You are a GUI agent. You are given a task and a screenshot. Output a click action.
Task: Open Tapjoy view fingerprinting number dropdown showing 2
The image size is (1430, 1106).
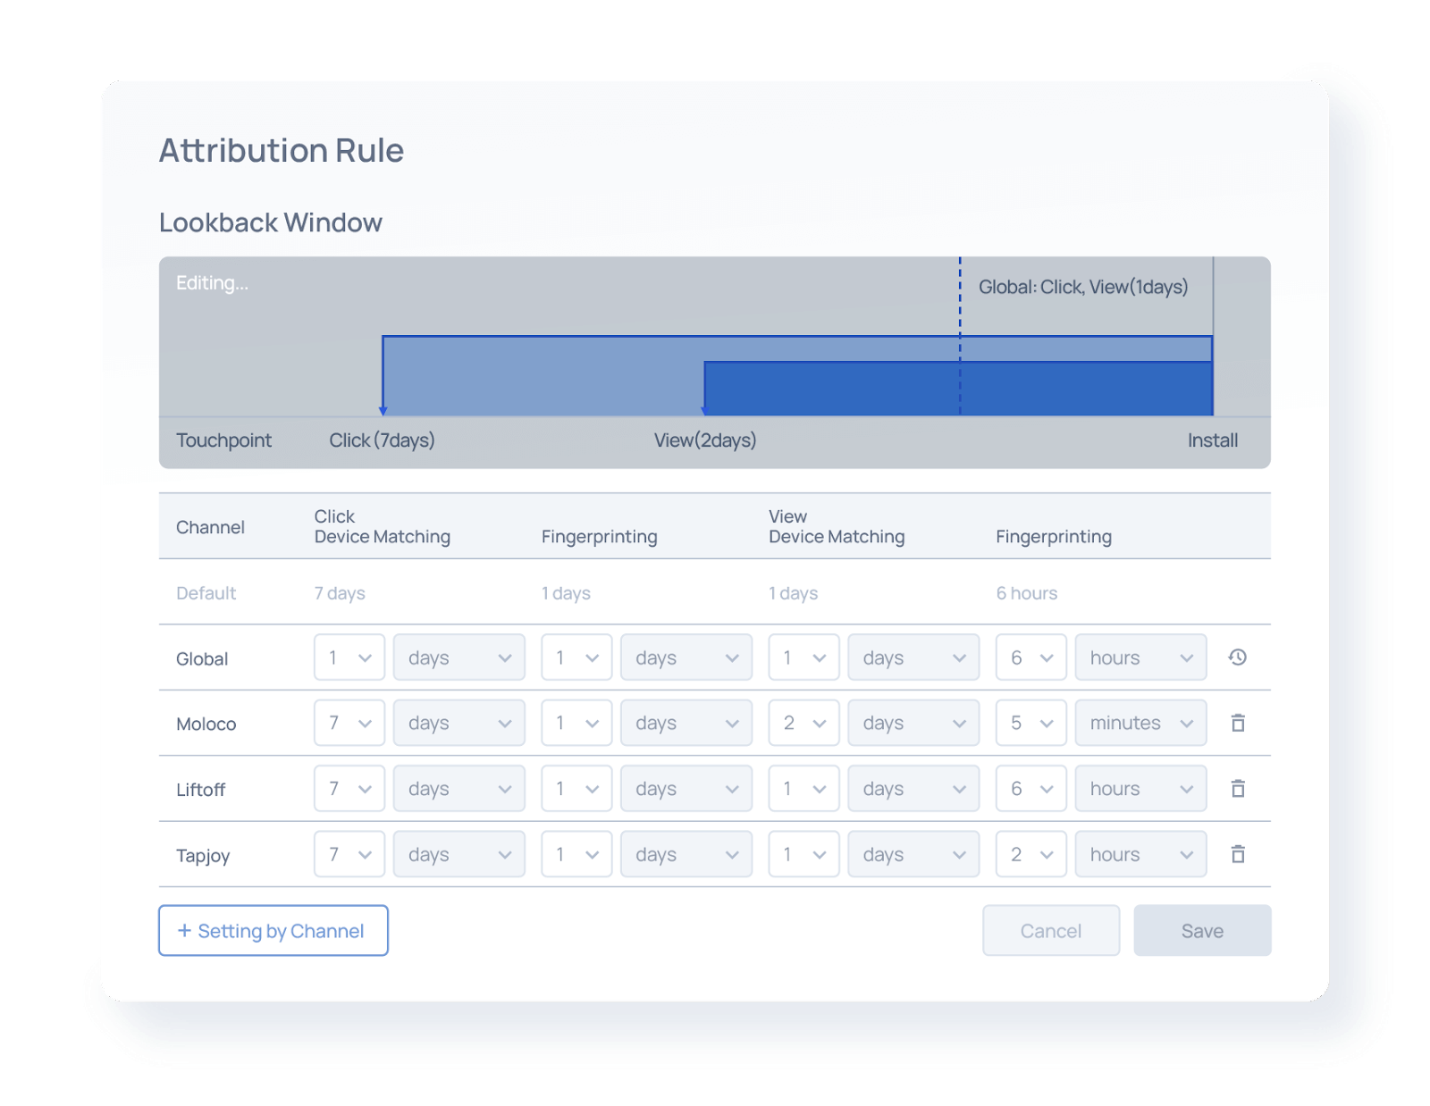coord(1031,855)
